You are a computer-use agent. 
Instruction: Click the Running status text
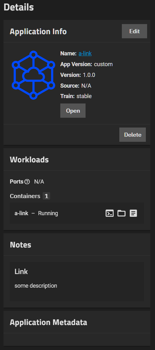48,213
